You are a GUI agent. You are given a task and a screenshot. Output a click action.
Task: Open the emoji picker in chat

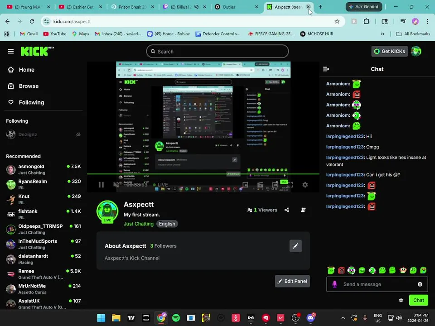tap(420, 284)
